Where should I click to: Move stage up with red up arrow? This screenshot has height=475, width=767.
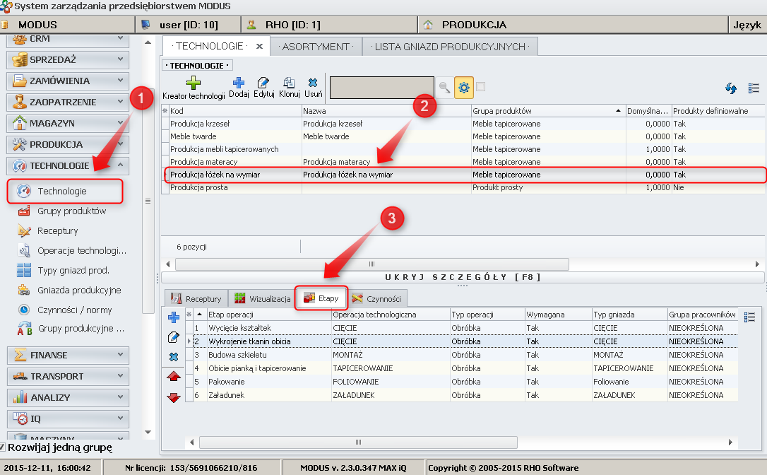[173, 377]
